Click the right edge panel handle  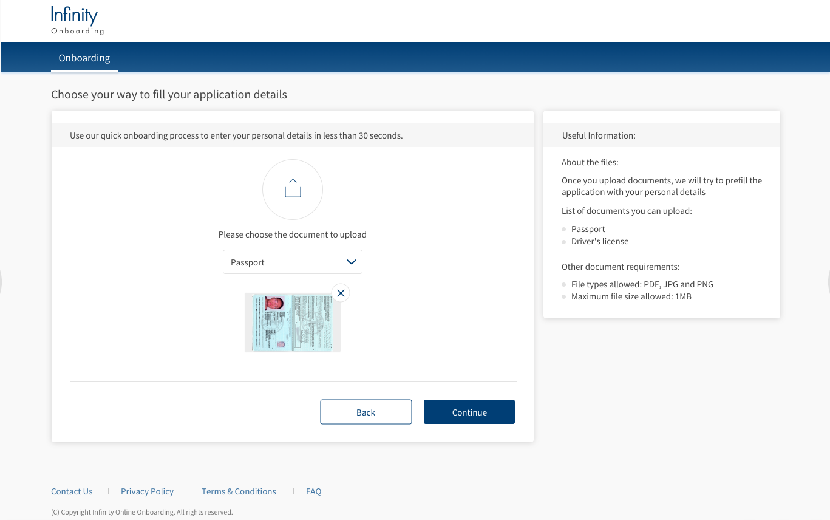[x=828, y=282]
